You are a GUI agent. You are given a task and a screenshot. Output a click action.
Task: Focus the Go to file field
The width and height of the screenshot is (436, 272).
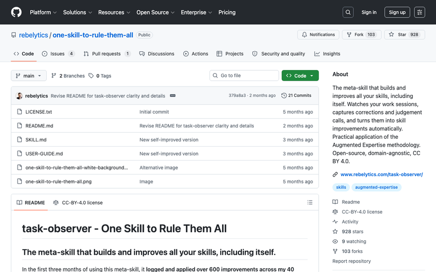(244, 76)
